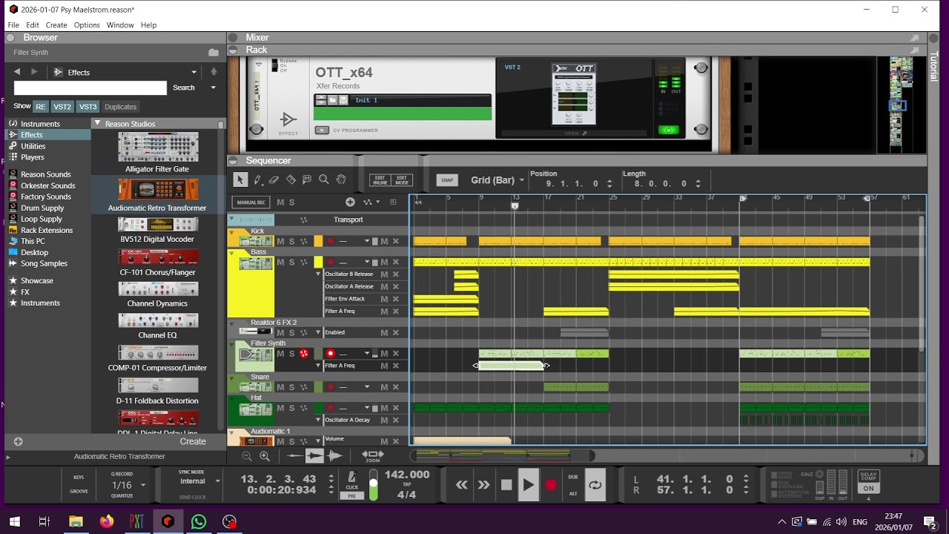Toggle the VST3 filter in browser

[x=87, y=107]
